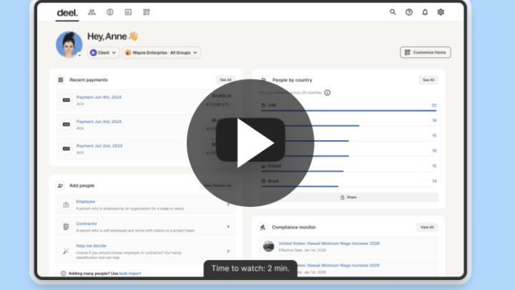This screenshot has width=515, height=290.
Task: Click the Add people section icon
Action: tap(60, 185)
